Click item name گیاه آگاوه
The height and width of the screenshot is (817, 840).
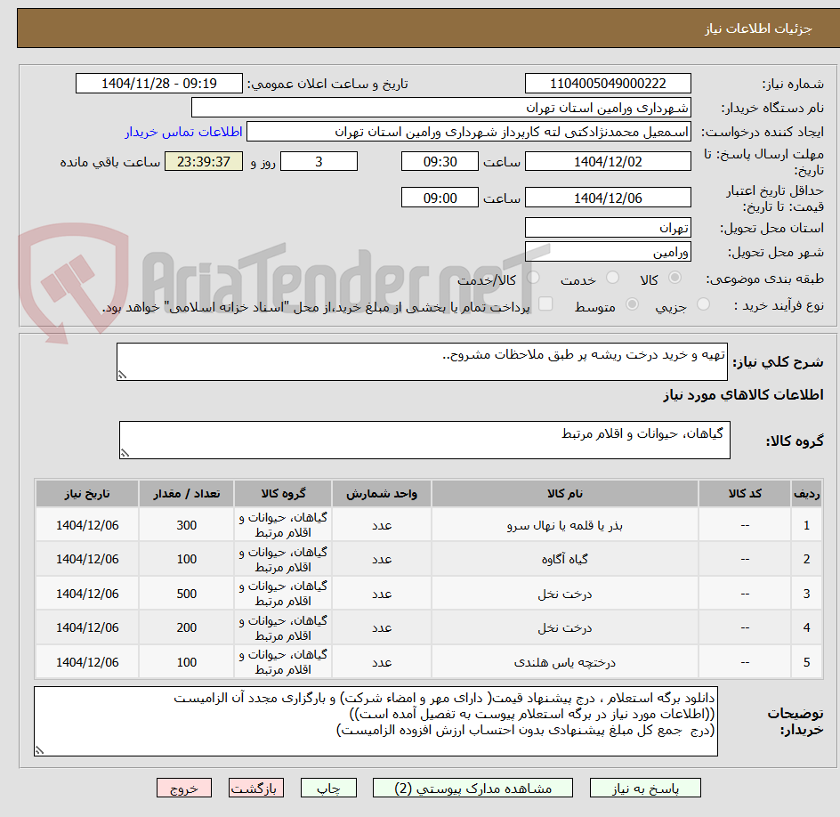[x=565, y=559]
